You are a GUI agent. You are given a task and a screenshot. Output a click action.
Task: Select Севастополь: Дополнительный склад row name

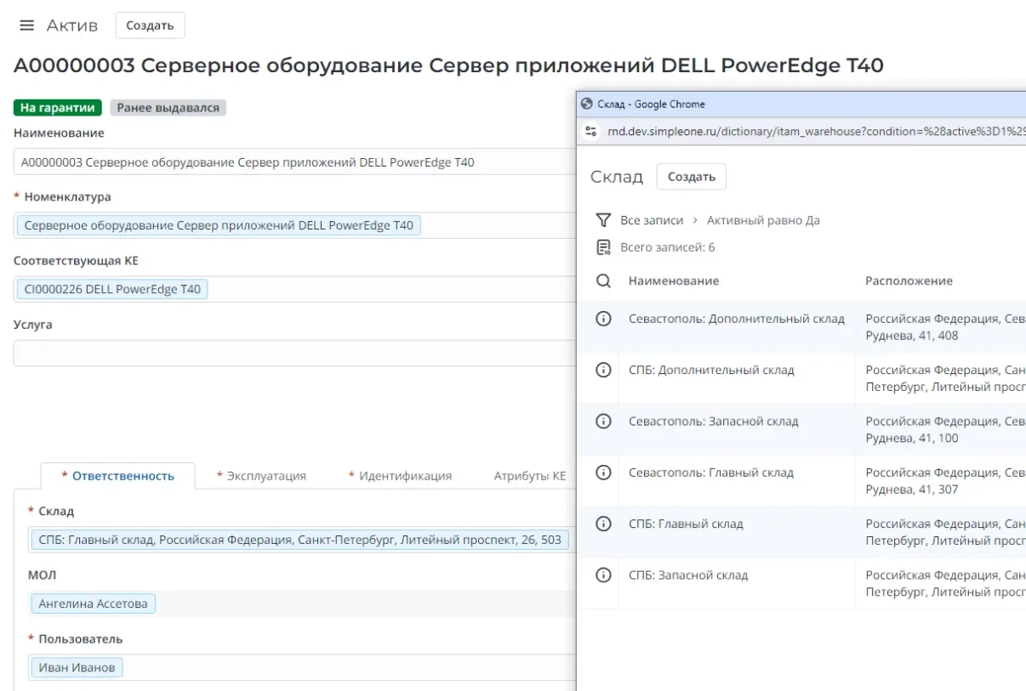(737, 319)
